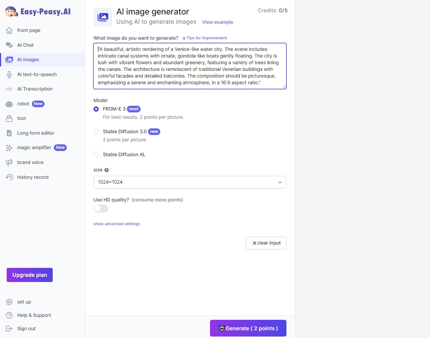Screen dimensions: 430x338
Task: Open AI text-to-speech from sidebar
Action: [x=37, y=74]
